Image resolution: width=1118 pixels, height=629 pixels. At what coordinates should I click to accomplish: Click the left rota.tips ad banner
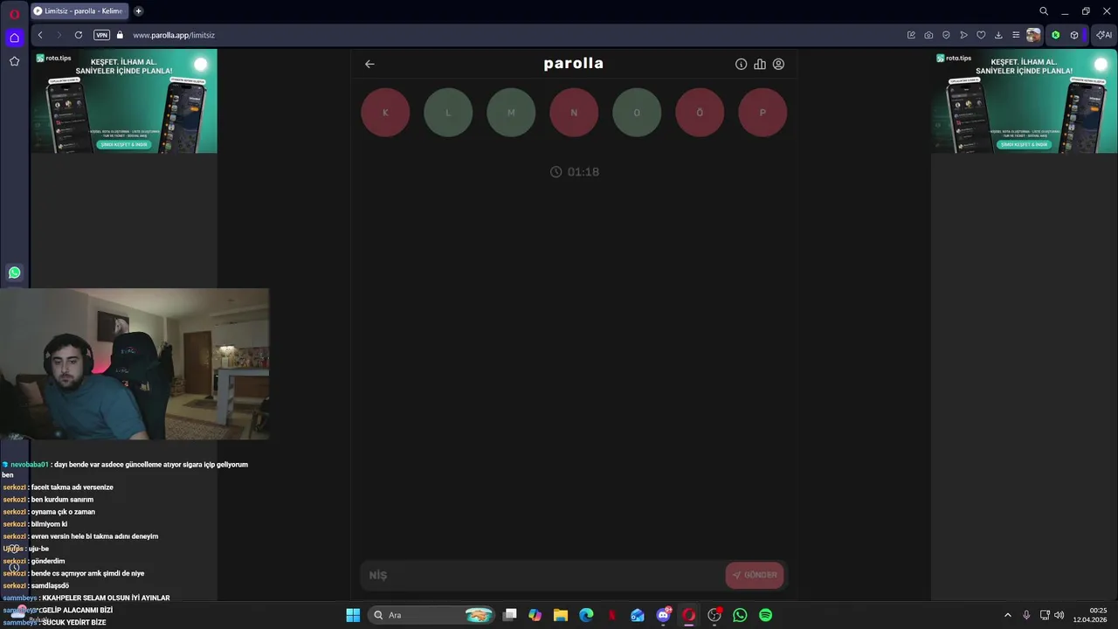tap(124, 101)
